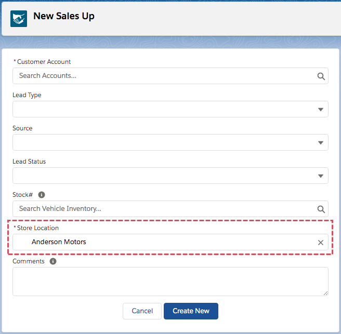Show the Comments info tooltip icon
The image size is (341, 334).
tap(53, 261)
